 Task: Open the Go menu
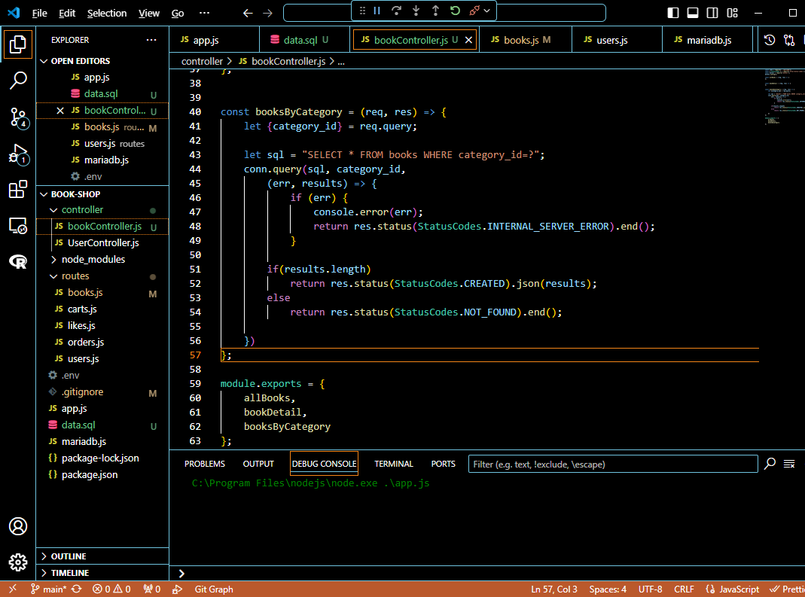click(178, 14)
